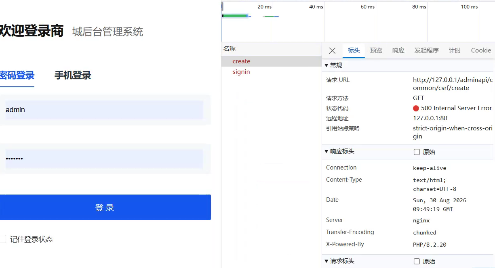Click the 请求 URL label

point(338,80)
